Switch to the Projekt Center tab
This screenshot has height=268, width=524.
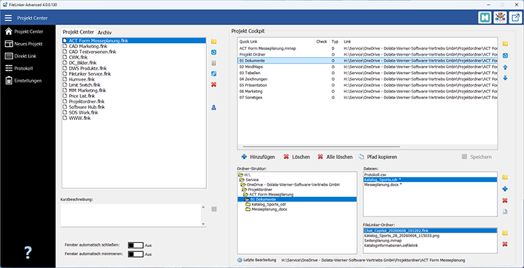coord(78,32)
